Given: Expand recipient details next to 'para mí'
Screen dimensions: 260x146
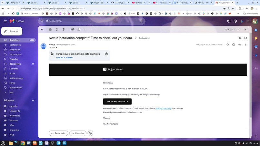Looking at the screenshot, I should point(56,48).
